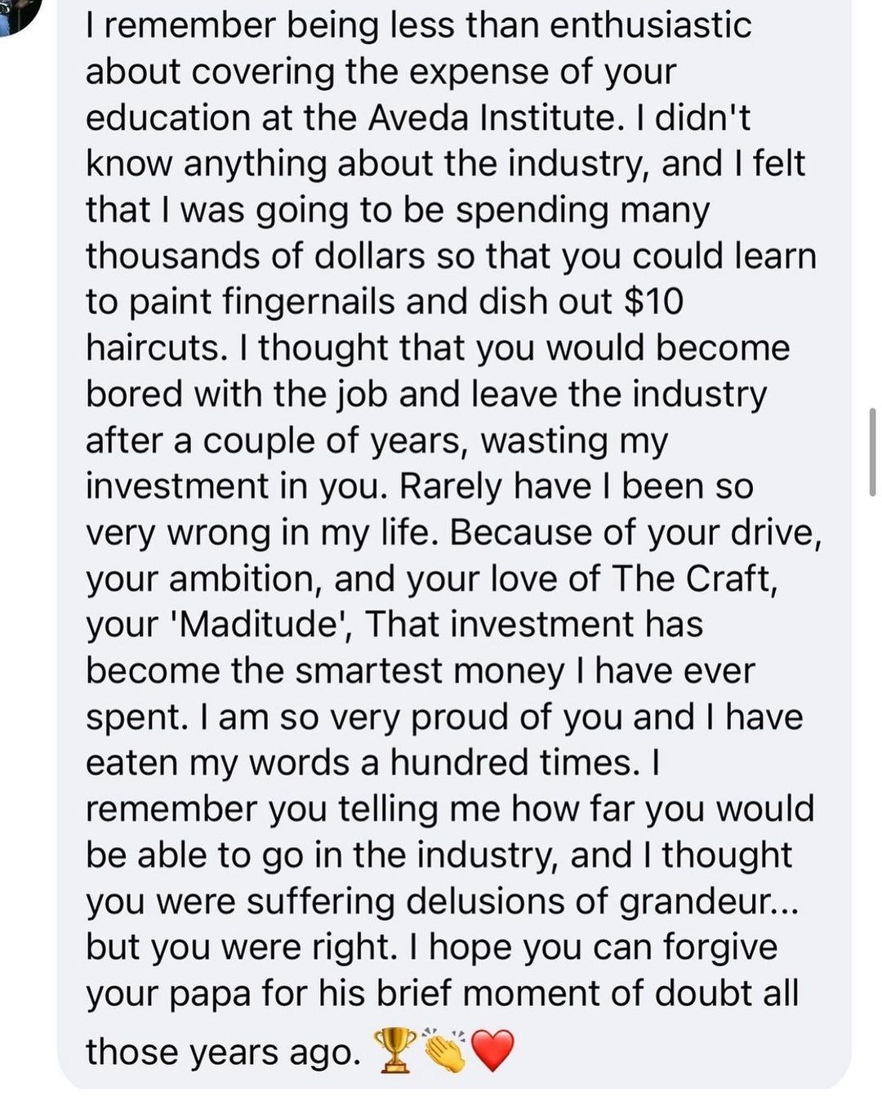The image size is (882, 1096).
Task: Click the phrase "The Craft"
Action: tap(693, 579)
